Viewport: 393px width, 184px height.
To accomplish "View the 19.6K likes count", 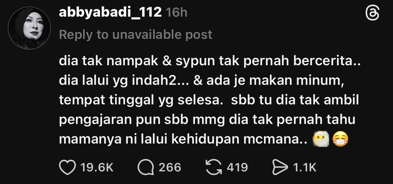I will [96, 168].
